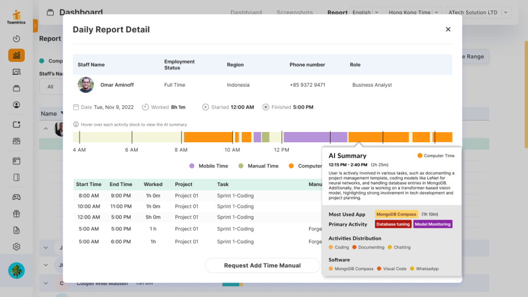Open the English language dropdown
528x297 pixels.
point(366,12)
